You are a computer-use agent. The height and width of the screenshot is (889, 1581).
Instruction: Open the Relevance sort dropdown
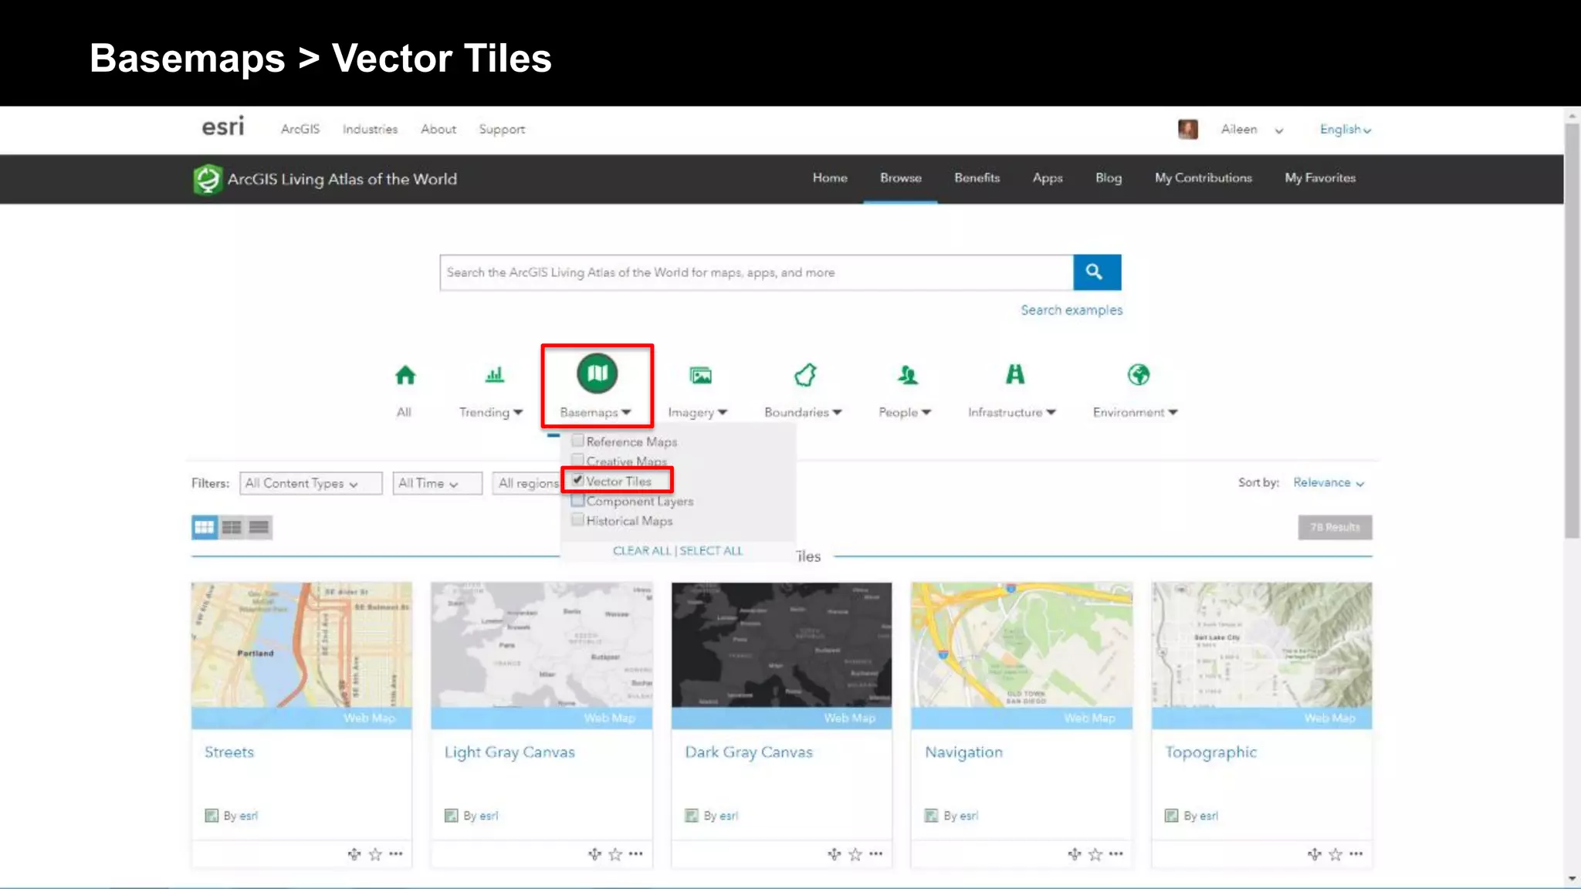pos(1329,482)
